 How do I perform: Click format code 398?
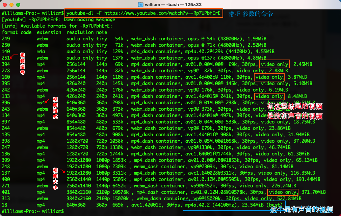pyautogui.click(x=6, y=141)
